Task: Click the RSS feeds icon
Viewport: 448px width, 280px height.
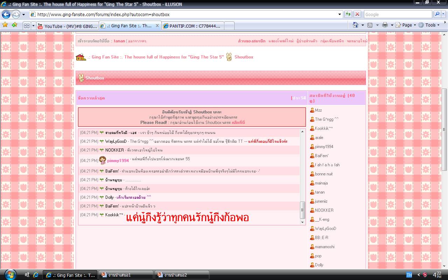Action: (370, 25)
